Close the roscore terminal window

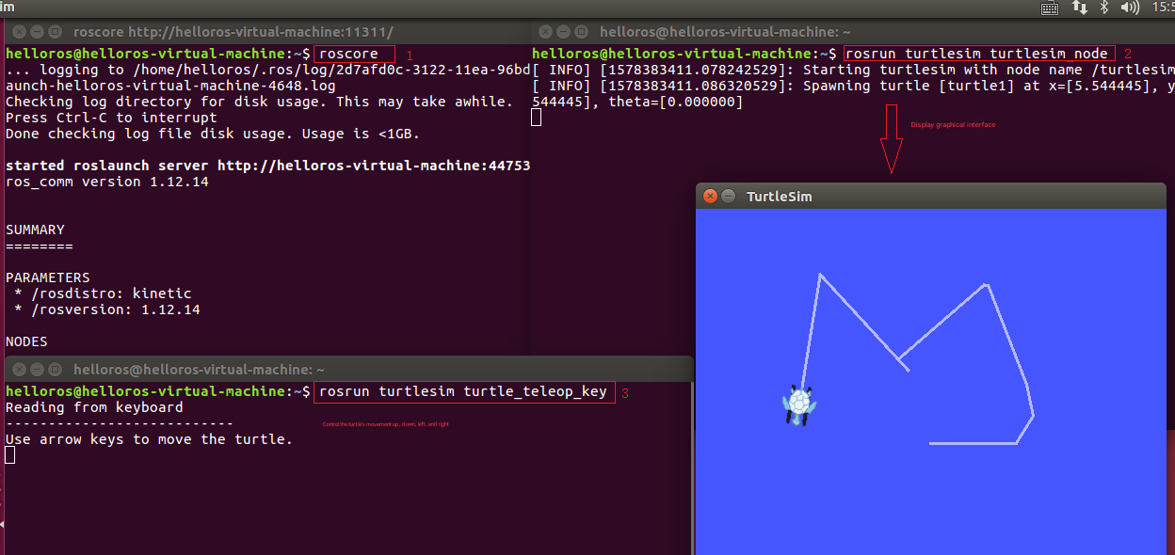20,31
